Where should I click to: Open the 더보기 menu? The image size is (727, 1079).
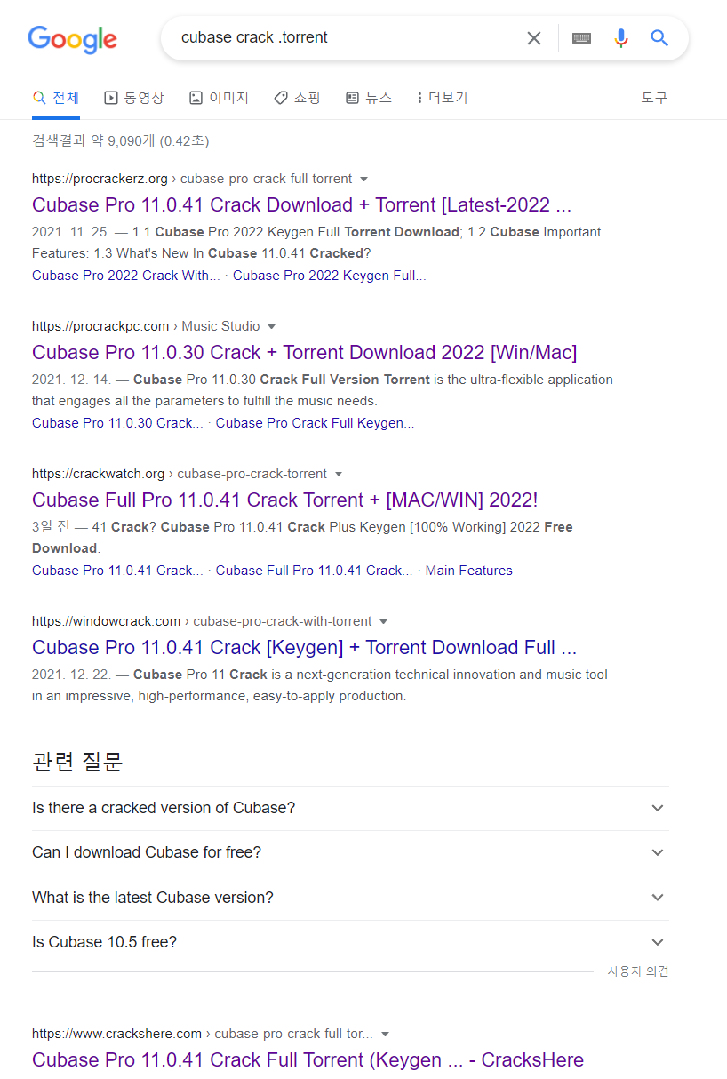442,98
